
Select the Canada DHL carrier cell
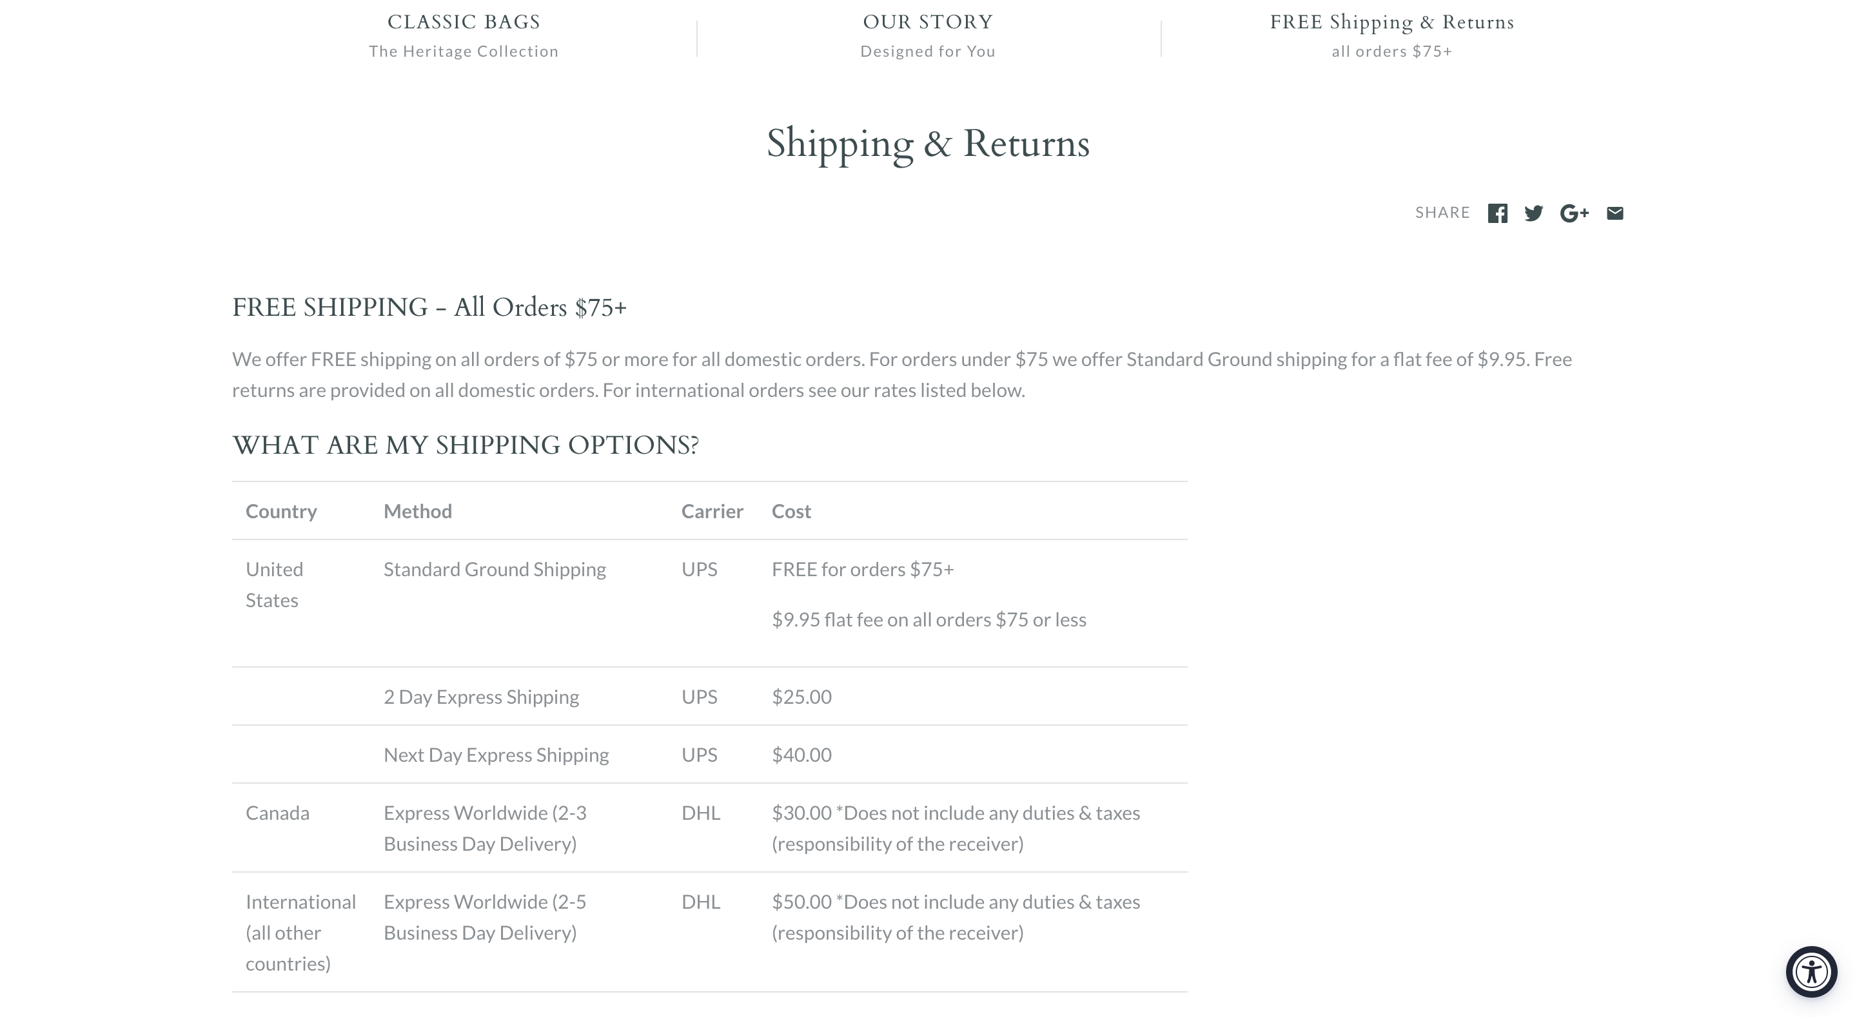701,813
